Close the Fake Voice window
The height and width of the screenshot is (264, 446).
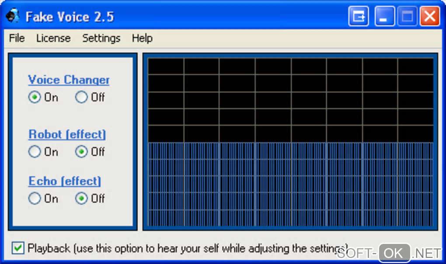[430, 16]
